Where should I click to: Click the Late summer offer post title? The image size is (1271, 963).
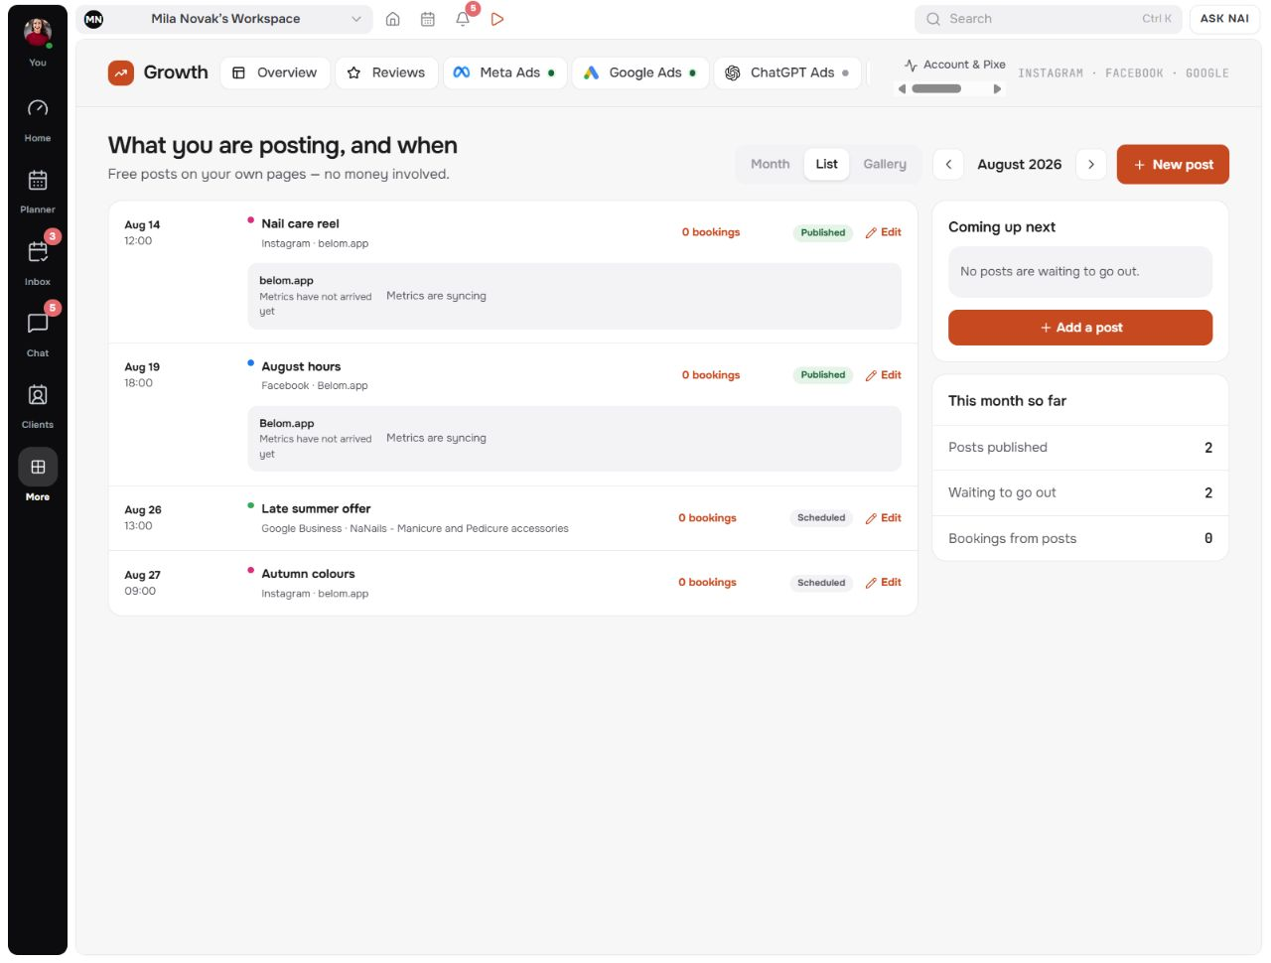(x=316, y=509)
